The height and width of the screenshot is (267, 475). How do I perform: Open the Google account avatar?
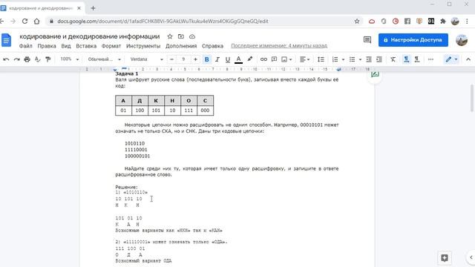point(462,40)
